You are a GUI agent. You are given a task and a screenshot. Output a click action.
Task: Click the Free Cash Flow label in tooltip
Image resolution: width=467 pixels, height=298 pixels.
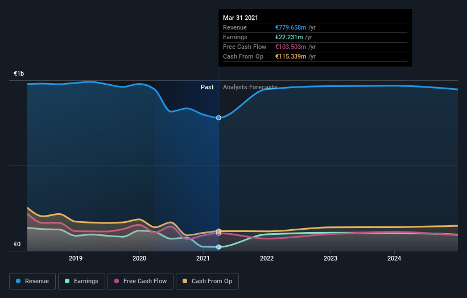click(x=245, y=47)
